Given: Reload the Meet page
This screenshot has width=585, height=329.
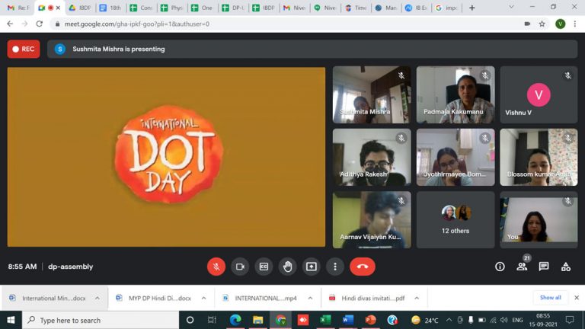Looking at the screenshot, I should pyautogui.click(x=39, y=24).
